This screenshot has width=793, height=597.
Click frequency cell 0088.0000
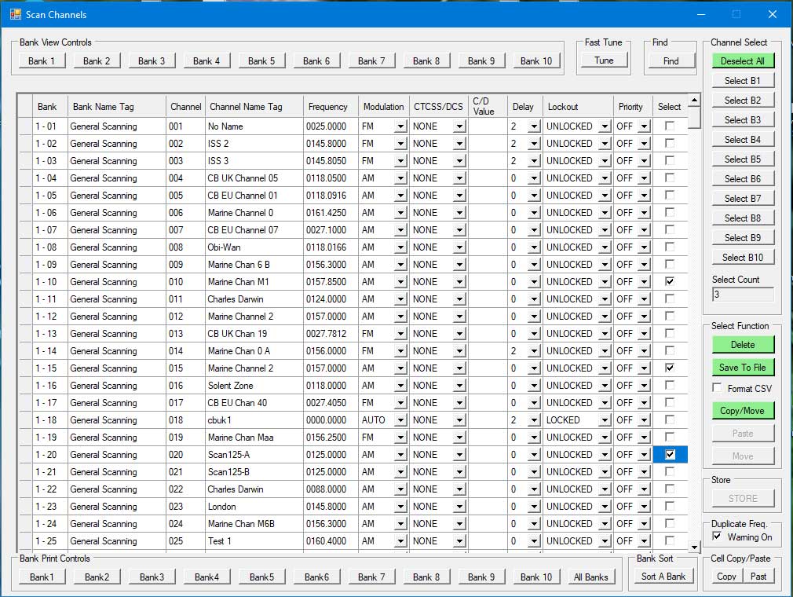click(x=331, y=489)
